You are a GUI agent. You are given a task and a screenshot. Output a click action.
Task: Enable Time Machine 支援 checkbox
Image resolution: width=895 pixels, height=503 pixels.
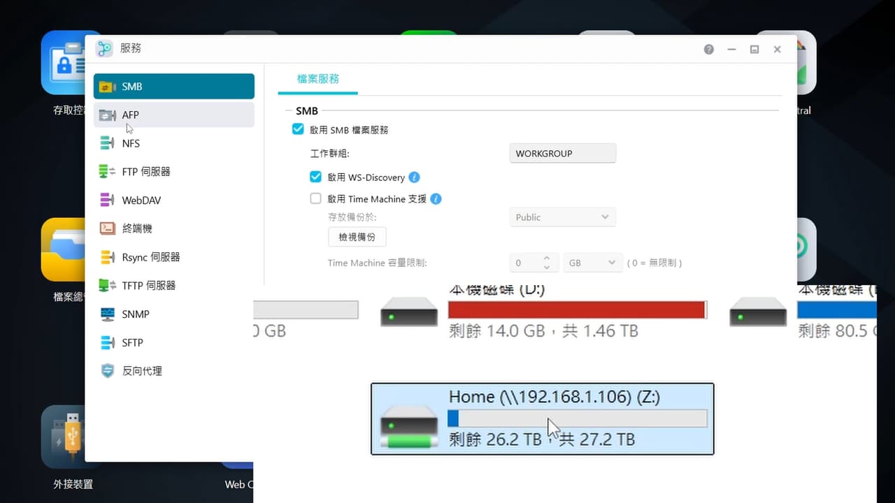316,198
